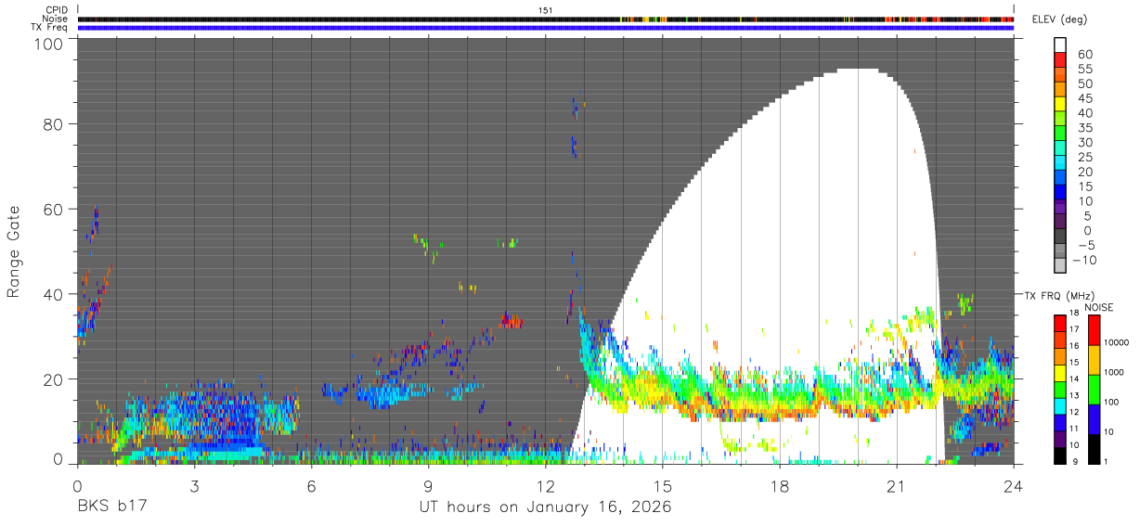Click the x-axis tick label '9'
The image size is (1140, 526).
point(428,485)
